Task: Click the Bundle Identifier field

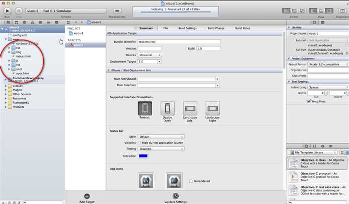Action: (x=179, y=42)
